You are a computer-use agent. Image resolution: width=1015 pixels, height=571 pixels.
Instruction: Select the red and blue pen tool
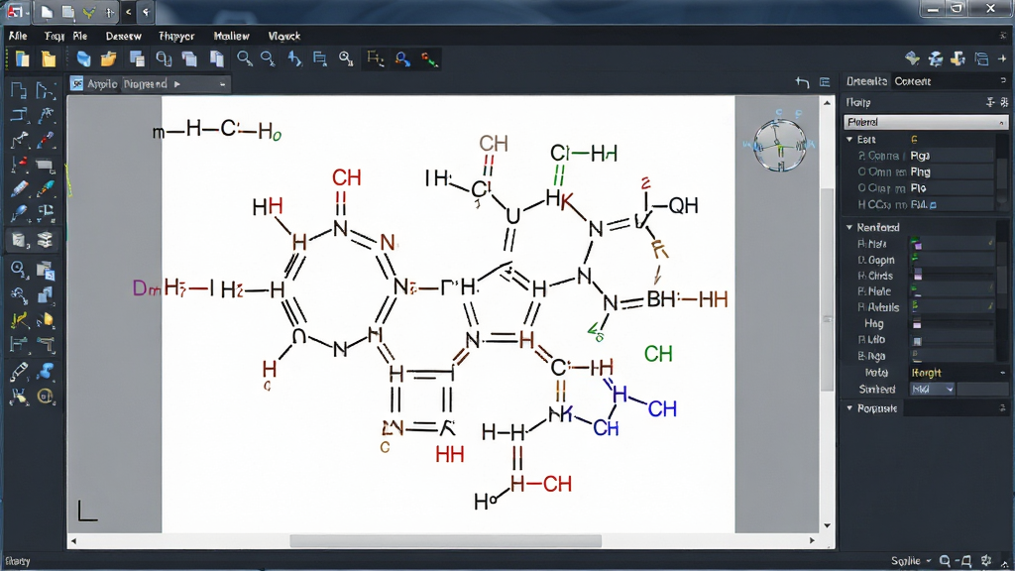[x=46, y=140]
